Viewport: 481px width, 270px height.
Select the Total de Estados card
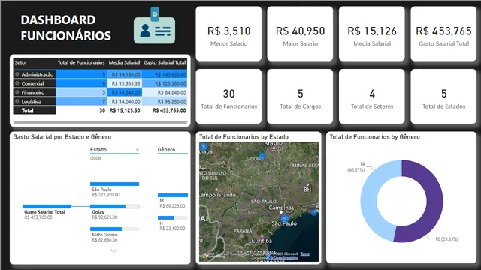pos(443,97)
